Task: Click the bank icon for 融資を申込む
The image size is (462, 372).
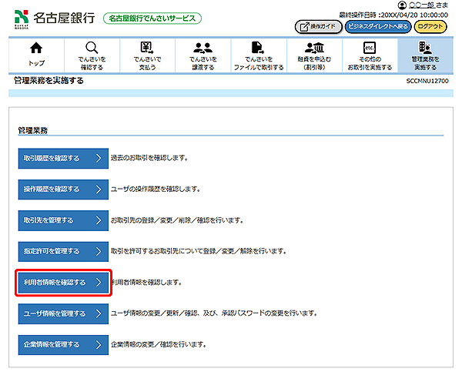Action: (x=313, y=49)
